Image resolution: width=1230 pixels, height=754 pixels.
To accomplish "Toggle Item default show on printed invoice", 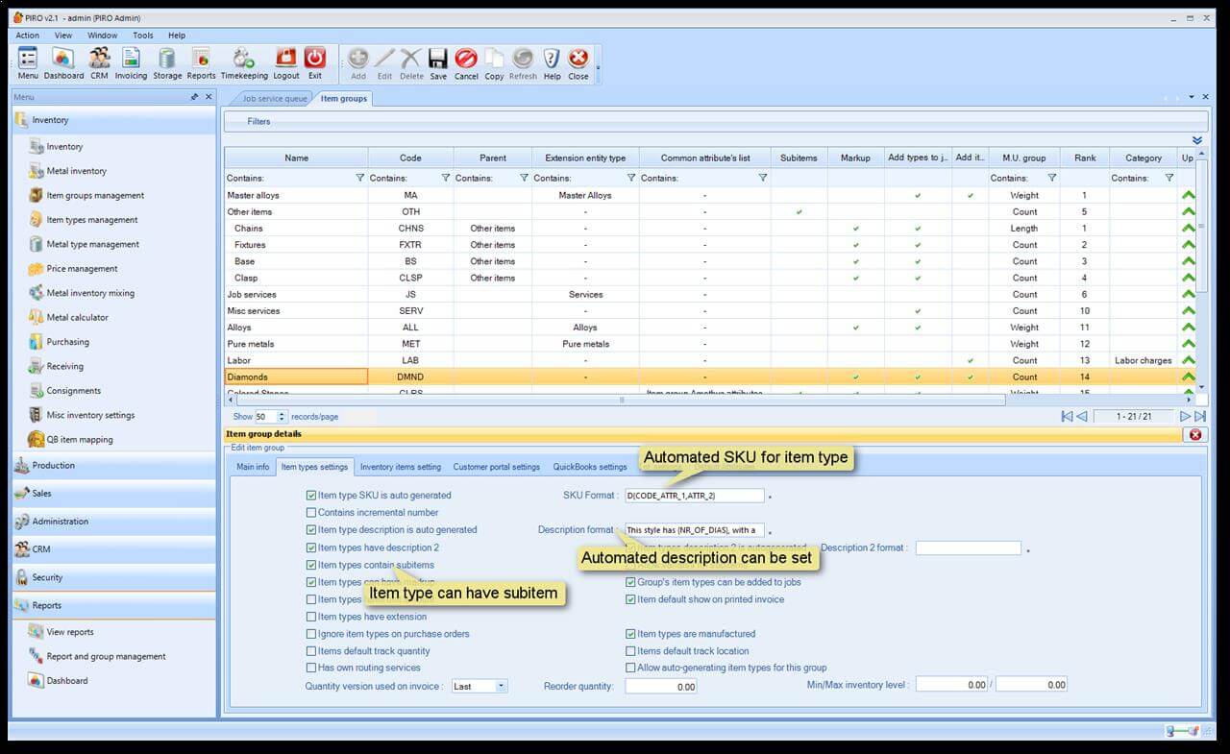I will 630,599.
